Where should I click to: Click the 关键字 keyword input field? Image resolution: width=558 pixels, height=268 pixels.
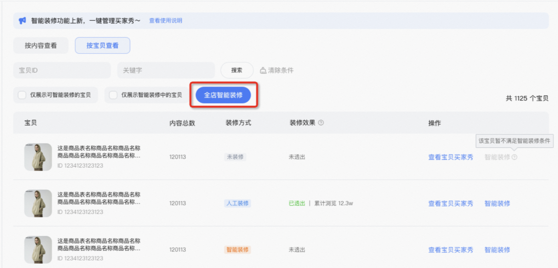tap(166, 70)
